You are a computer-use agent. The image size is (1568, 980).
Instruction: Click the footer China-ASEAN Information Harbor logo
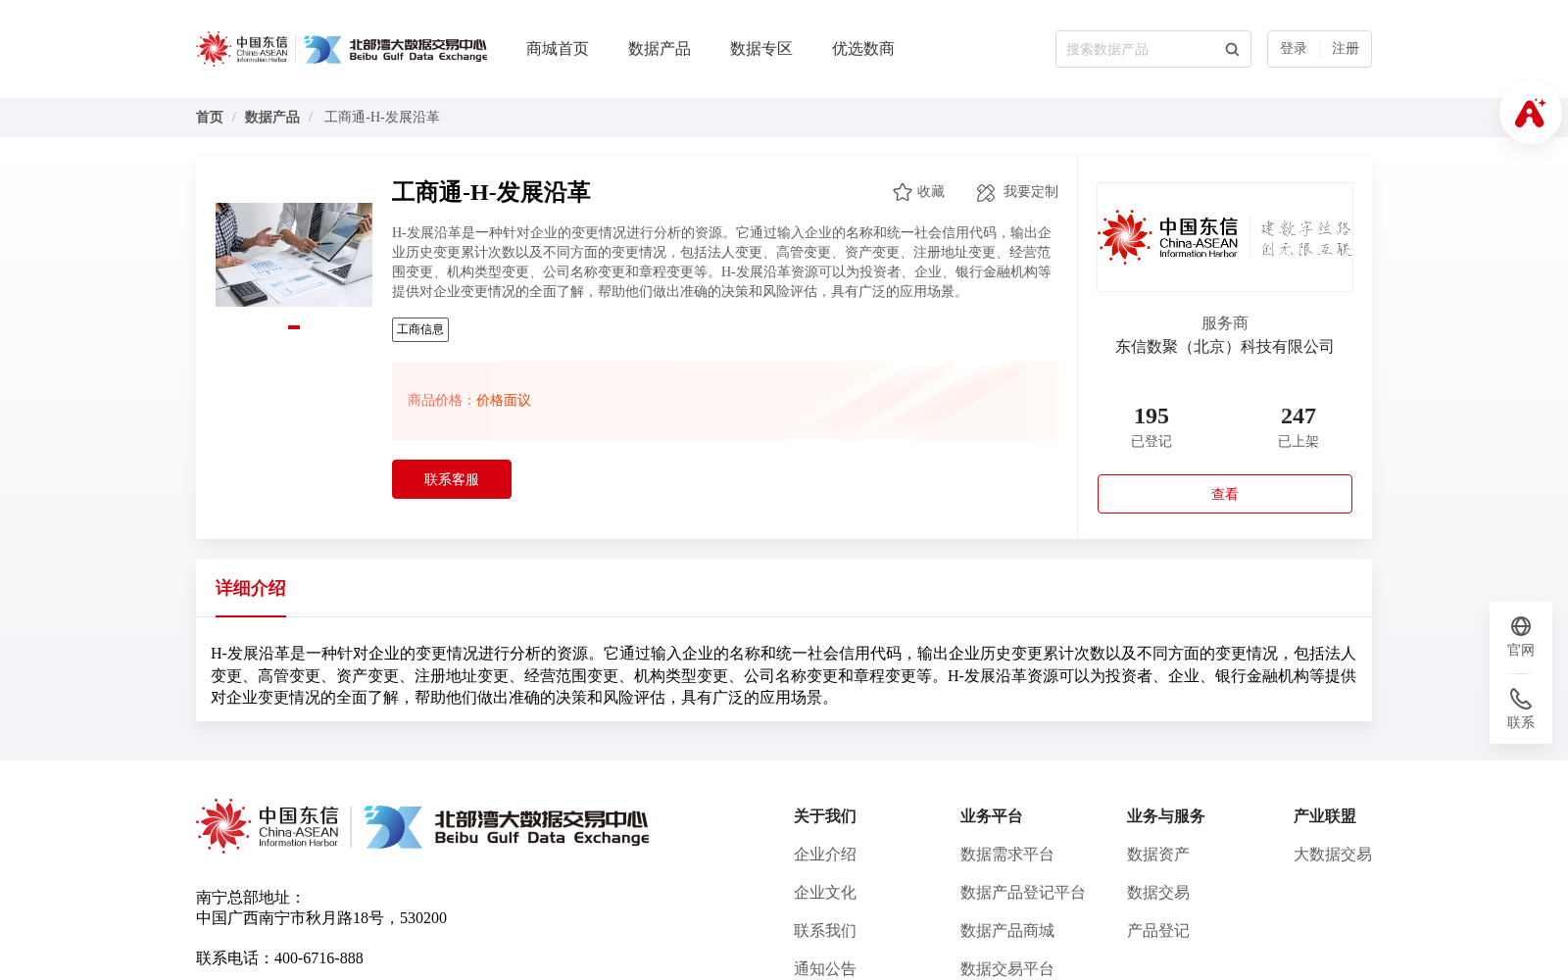(268, 826)
